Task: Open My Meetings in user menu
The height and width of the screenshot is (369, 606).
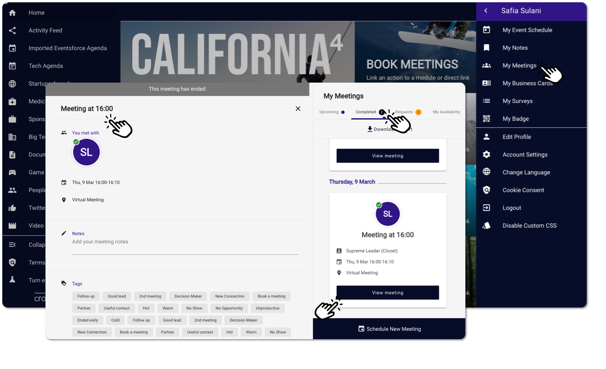Action: pyautogui.click(x=519, y=66)
